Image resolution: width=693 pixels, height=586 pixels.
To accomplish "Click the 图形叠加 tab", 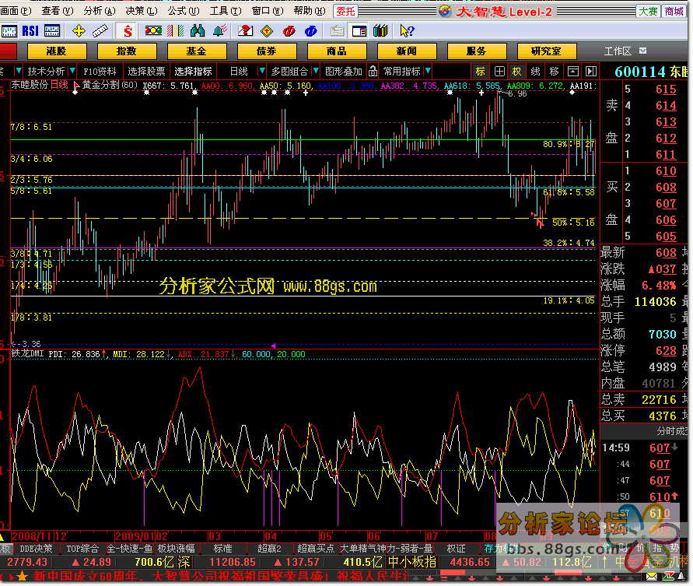I will (344, 71).
